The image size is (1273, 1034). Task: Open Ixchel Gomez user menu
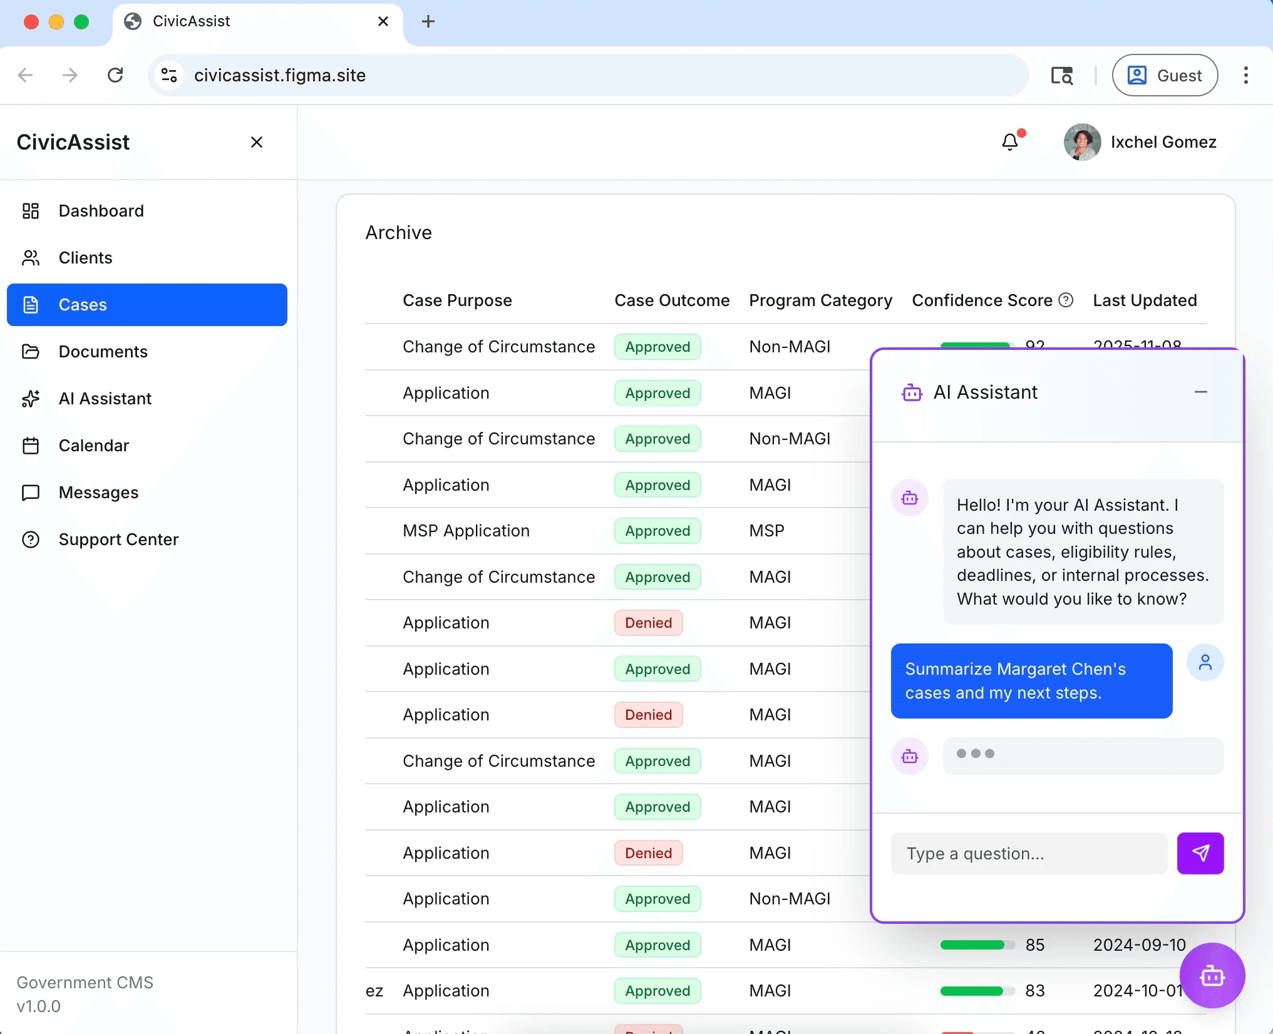[1140, 142]
